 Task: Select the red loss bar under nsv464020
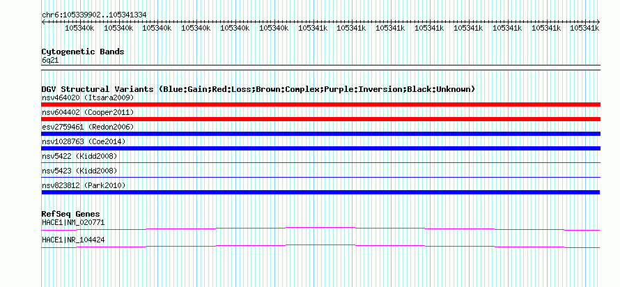coord(320,104)
